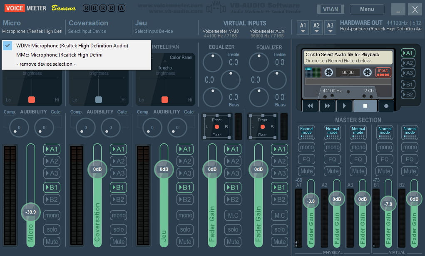
Task: Route the cassette player to bus A1
Action: click(408, 53)
